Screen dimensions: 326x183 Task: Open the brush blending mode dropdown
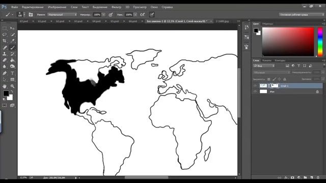point(62,15)
